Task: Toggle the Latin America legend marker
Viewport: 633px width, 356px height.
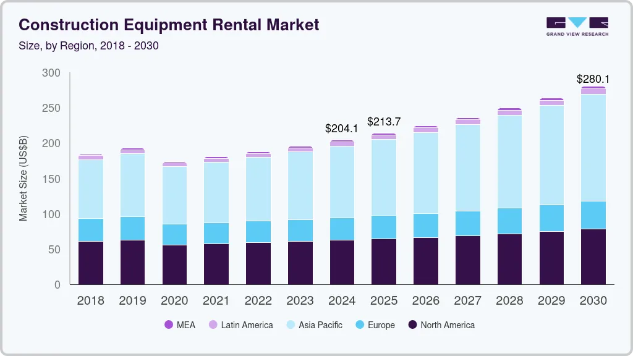Action: 213,324
